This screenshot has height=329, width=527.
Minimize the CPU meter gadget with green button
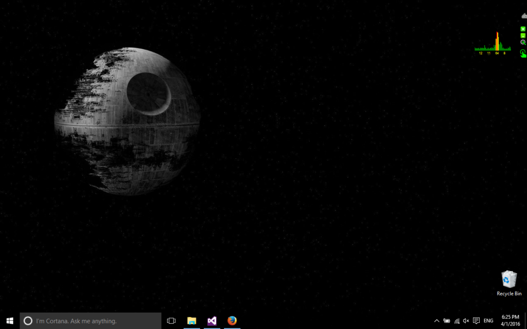tap(523, 35)
